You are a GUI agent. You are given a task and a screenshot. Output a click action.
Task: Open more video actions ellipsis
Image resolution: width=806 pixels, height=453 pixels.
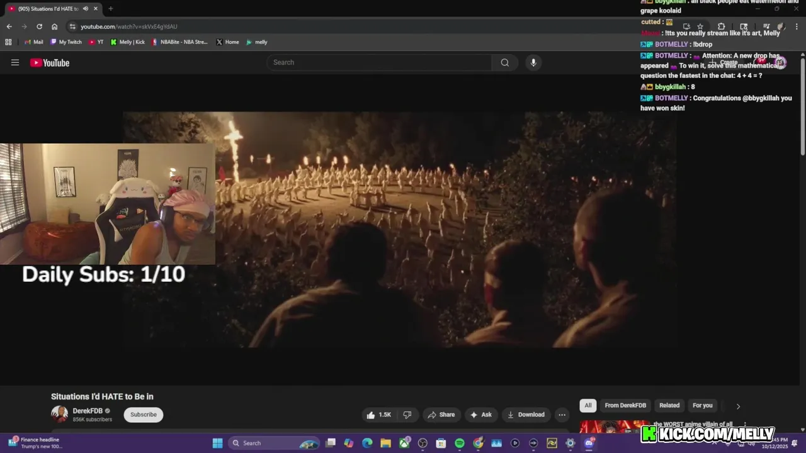[562, 415]
